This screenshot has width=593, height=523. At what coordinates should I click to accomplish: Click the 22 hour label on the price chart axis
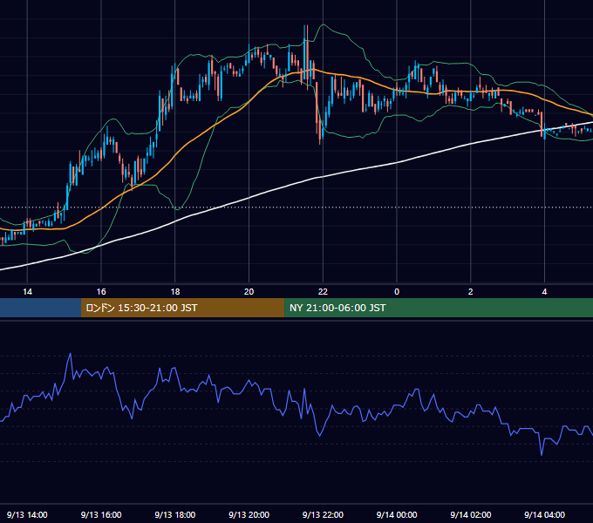coord(323,292)
